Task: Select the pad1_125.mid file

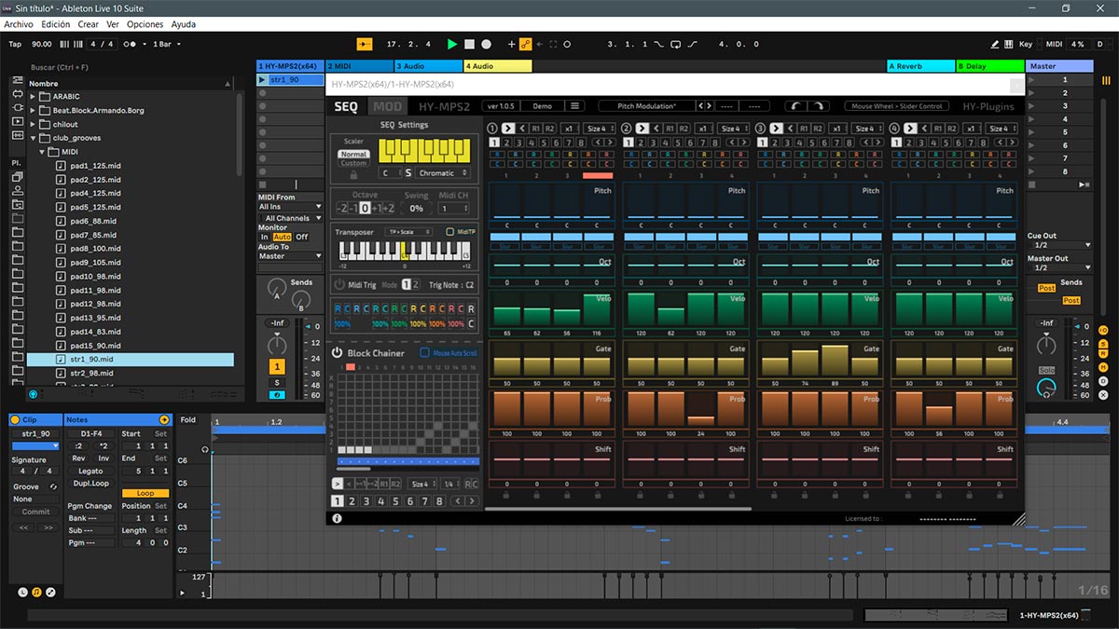Action: pyautogui.click(x=95, y=166)
